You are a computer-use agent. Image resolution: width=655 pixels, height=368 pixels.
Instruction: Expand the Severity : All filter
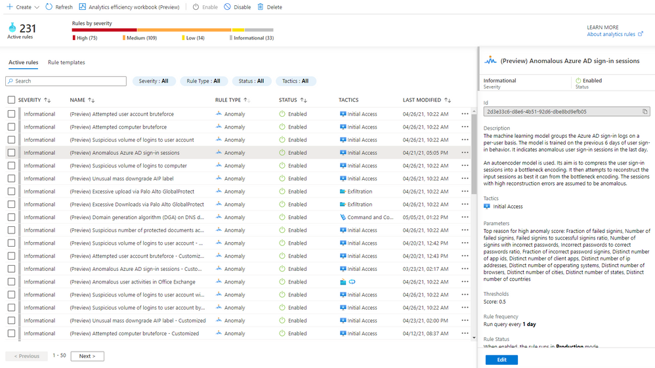[154, 81]
